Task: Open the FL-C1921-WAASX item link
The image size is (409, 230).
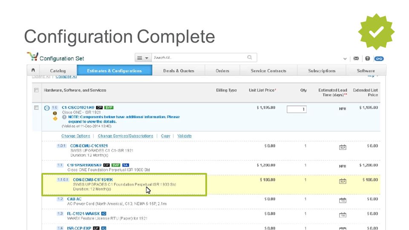Action: [x=83, y=213]
